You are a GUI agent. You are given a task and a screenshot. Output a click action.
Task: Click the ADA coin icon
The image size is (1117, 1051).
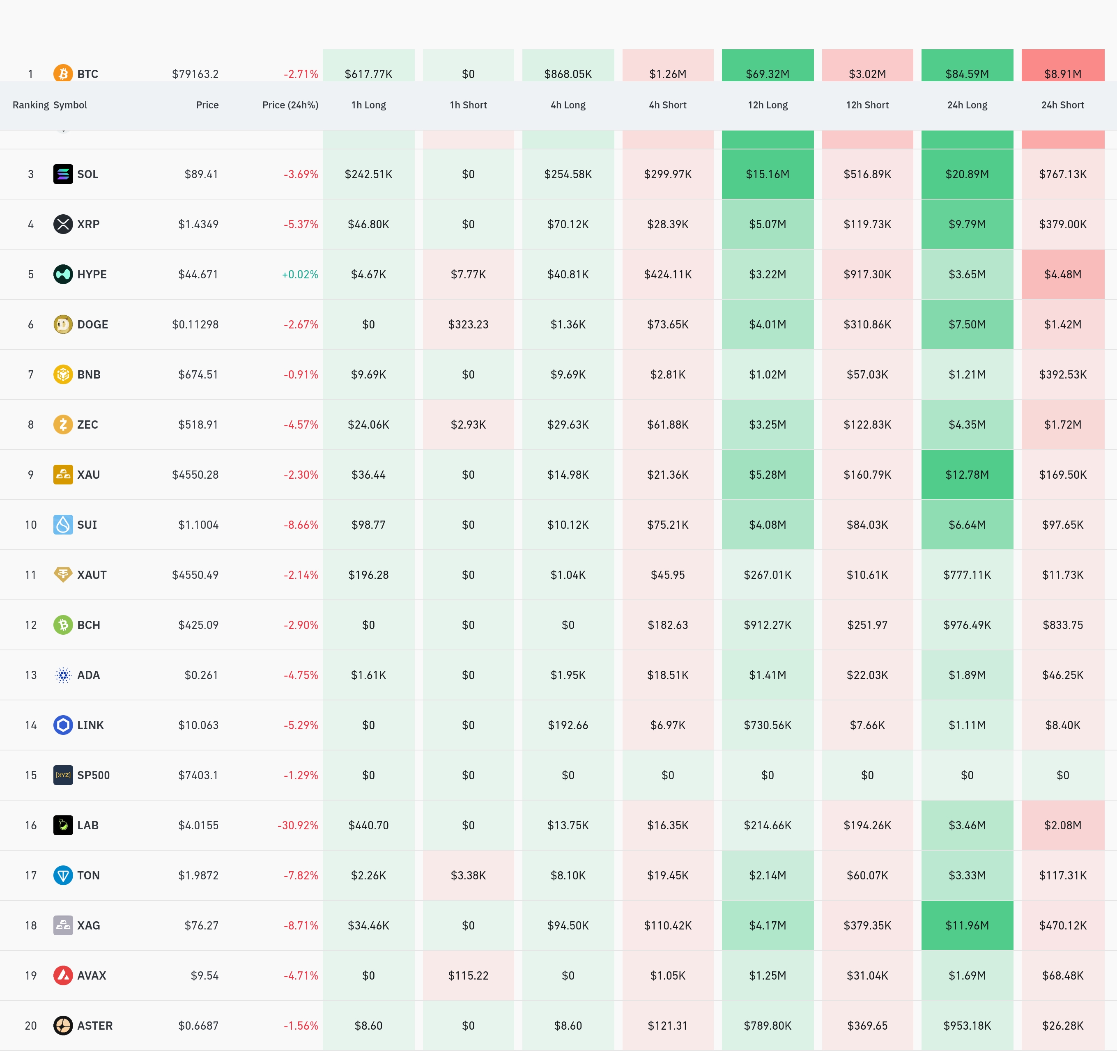pos(63,675)
